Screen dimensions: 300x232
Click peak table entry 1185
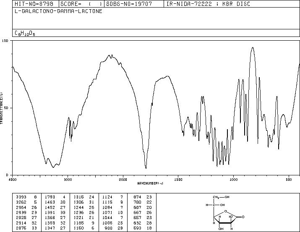pos(78,223)
